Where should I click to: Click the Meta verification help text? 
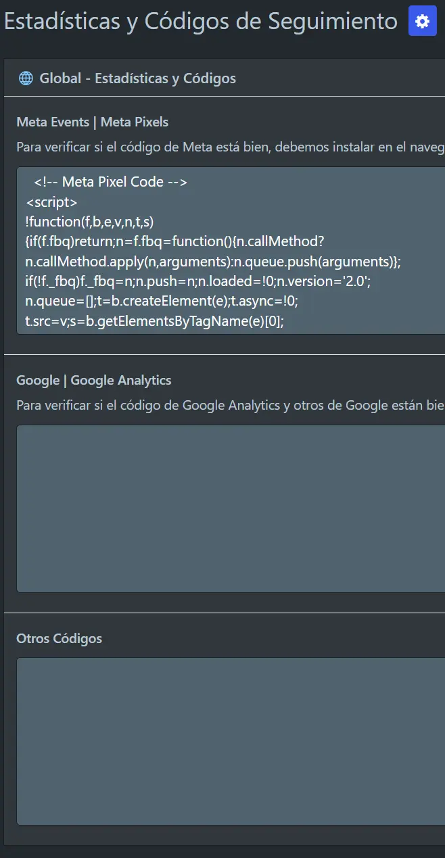click(230, 147)
